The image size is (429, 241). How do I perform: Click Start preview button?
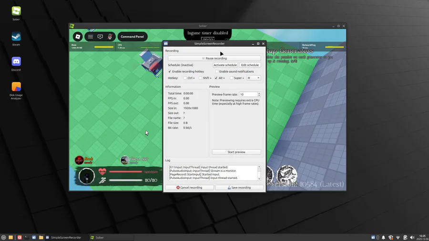pos(236,152)
